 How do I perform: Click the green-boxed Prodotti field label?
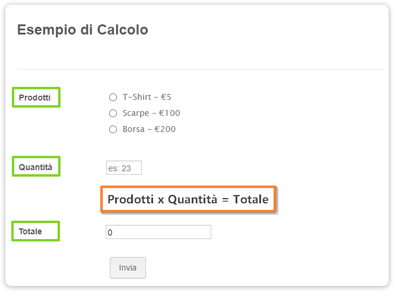[35, 97]
